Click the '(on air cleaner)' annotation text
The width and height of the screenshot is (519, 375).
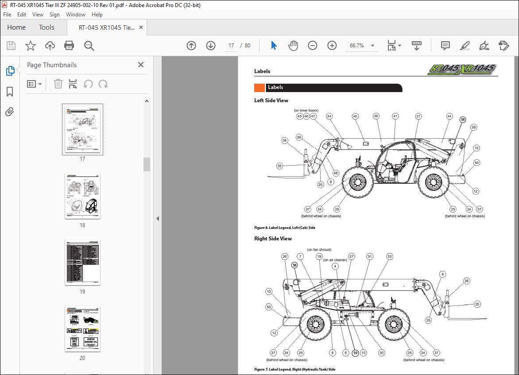pos(335,260)
